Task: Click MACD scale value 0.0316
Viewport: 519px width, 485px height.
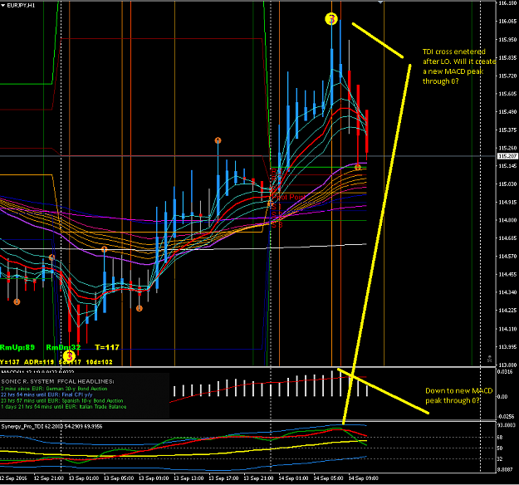Action: [x=505, y=372]
